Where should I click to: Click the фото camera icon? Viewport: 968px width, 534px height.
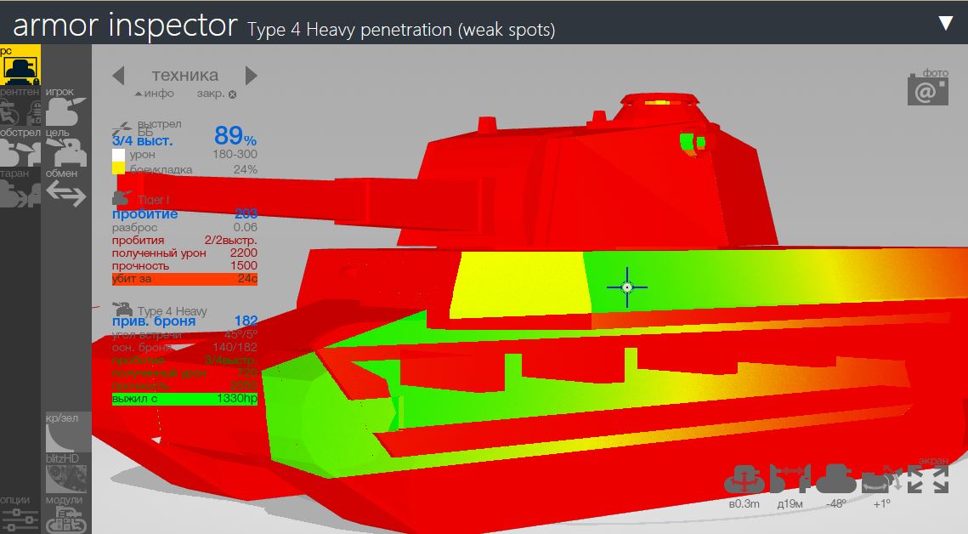coord(927,90)
